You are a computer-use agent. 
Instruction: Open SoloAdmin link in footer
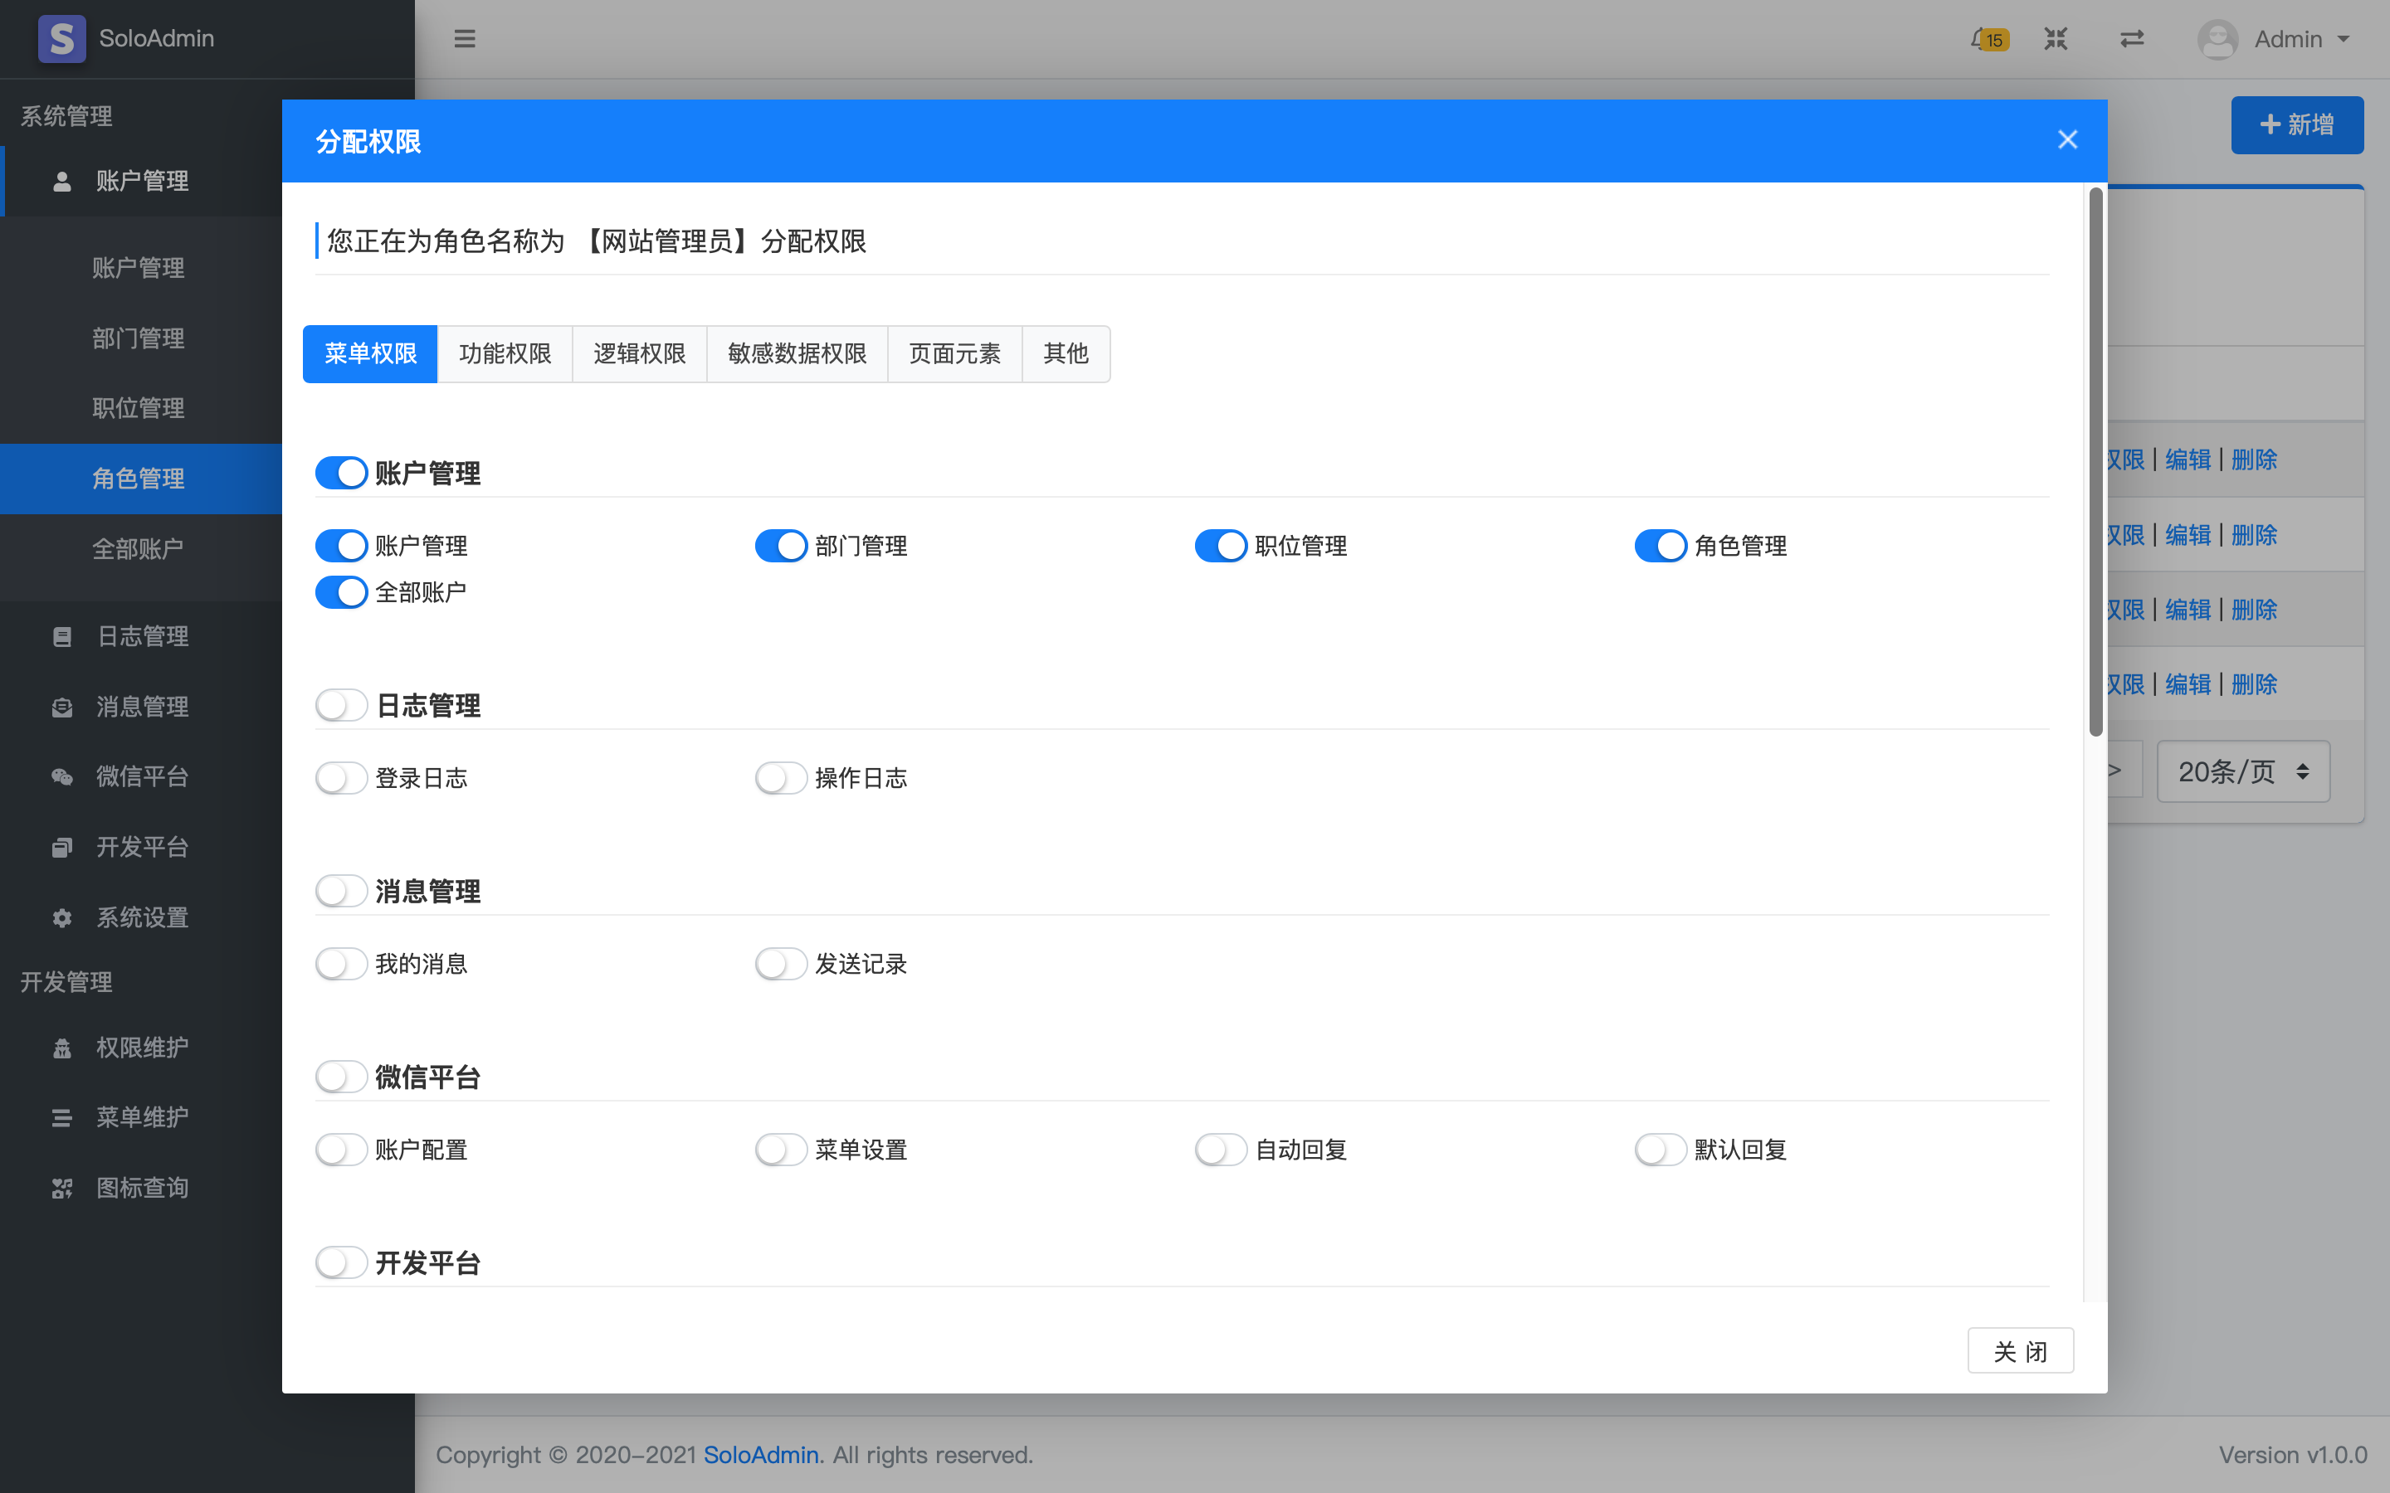(760, 1455)
